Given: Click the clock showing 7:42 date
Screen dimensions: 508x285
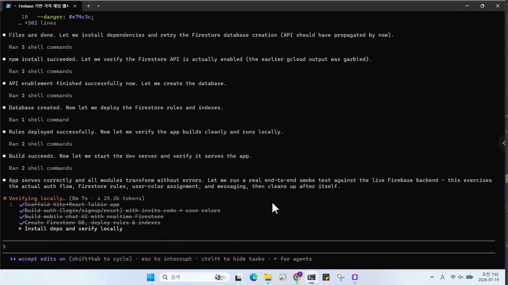Looking at the screenshot, I should [488, 277].
